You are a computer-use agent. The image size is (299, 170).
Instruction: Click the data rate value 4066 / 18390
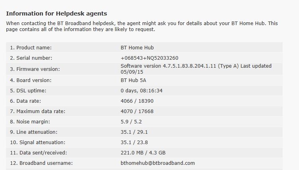(137, 101)
